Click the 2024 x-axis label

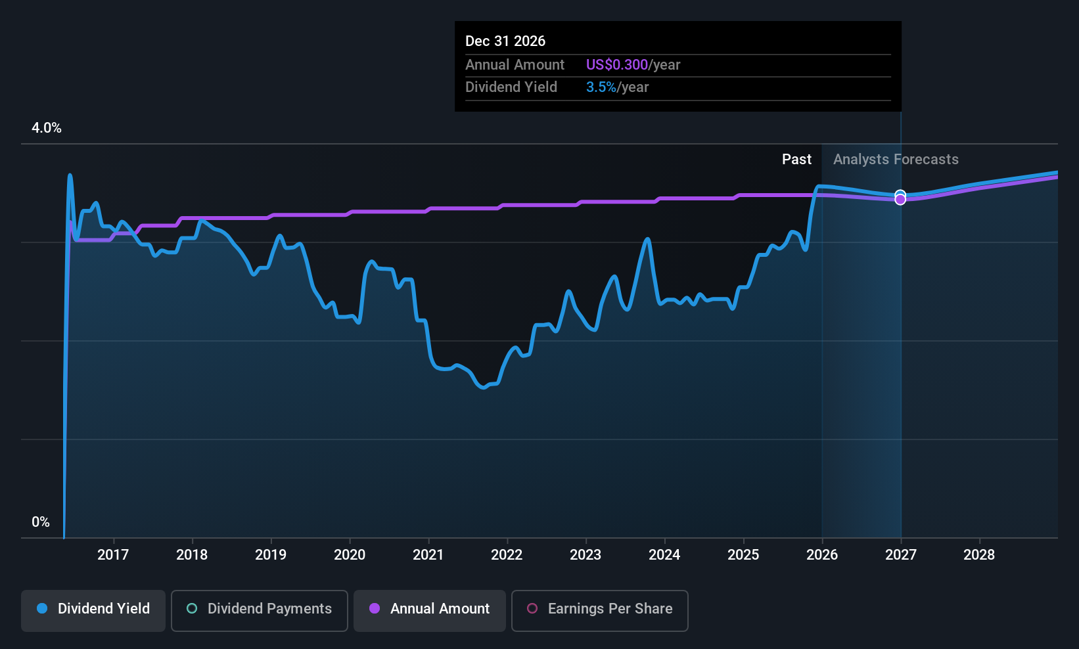(664, 555)
